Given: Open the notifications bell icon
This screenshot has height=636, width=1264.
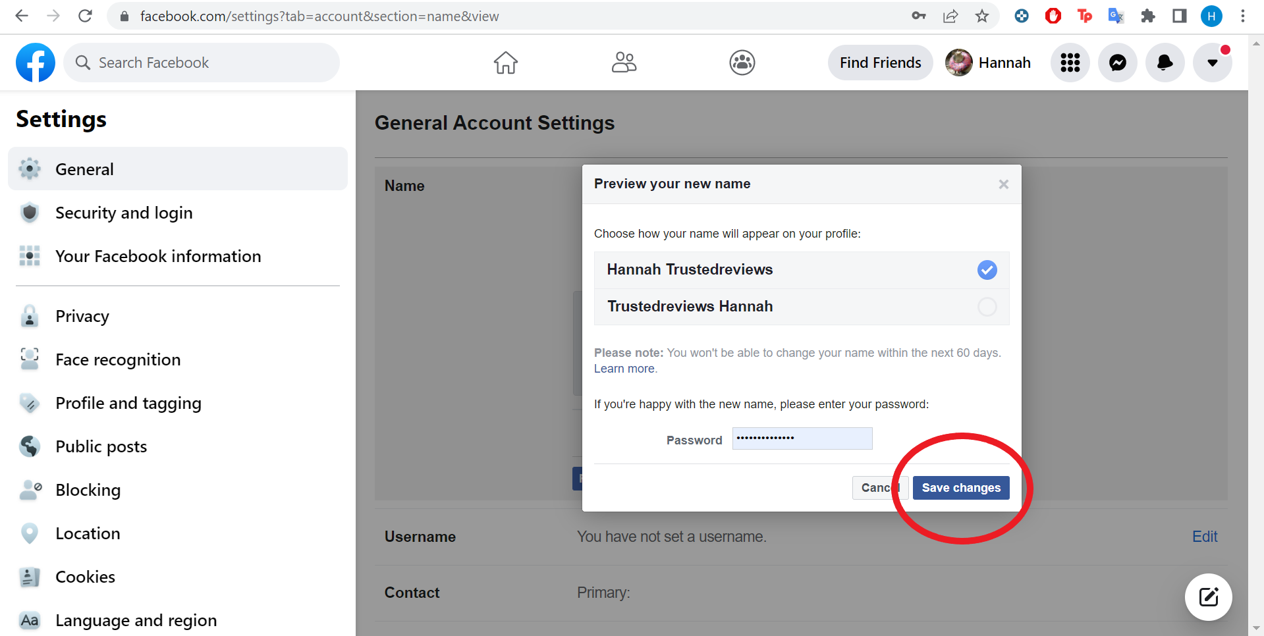Looking at the screenshot, I should click(1165, 63).
